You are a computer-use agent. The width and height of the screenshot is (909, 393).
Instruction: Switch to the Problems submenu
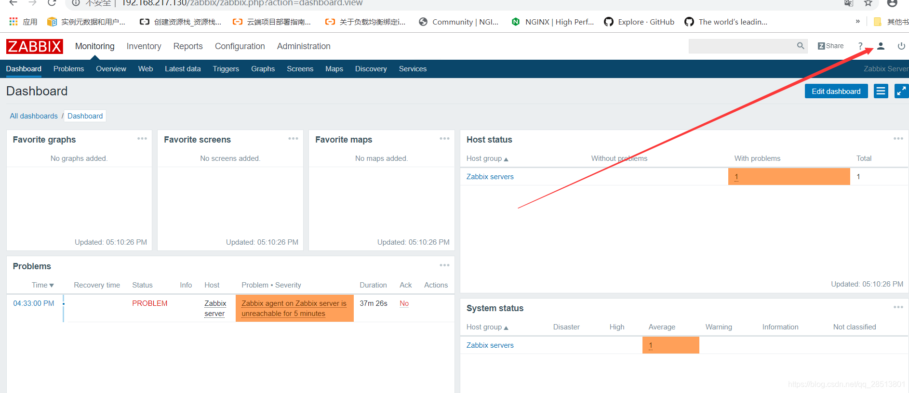pyautogui.click(x=68, y=69)
